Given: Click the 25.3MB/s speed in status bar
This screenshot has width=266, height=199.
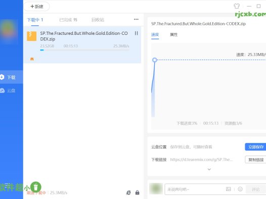Looking at the screenshot, I should coord(59,193).
